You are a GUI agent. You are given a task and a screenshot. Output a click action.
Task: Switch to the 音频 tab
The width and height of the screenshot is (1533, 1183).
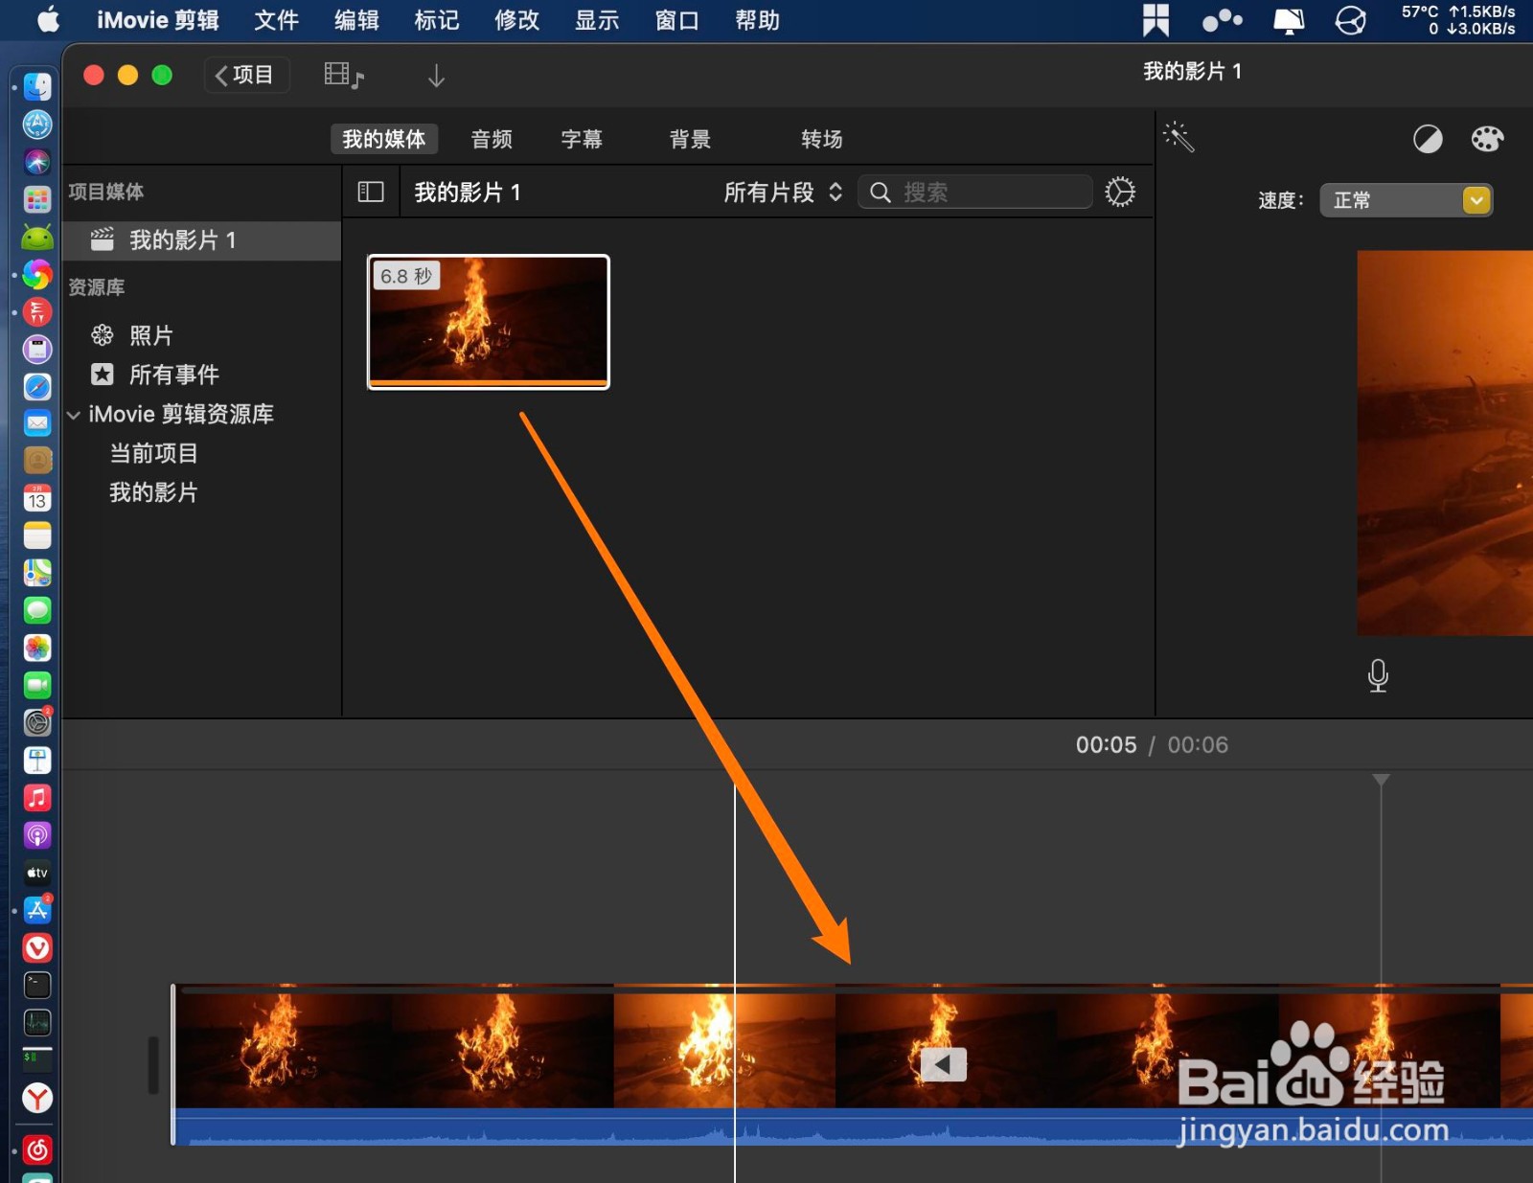(x=491, y=139)
